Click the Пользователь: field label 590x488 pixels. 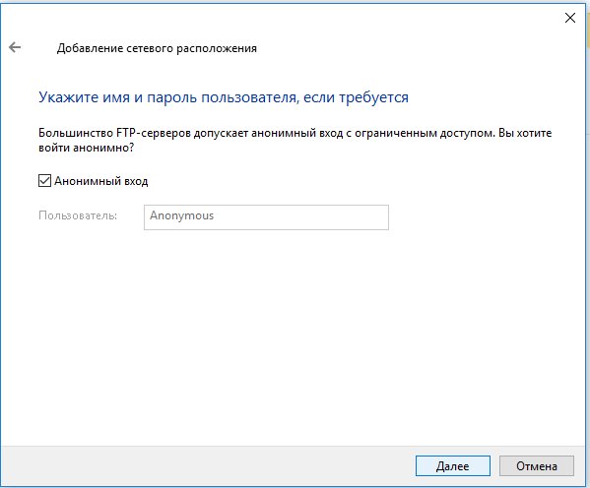coord(78,215)
